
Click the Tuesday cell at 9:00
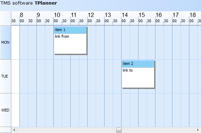pos(41,77)
